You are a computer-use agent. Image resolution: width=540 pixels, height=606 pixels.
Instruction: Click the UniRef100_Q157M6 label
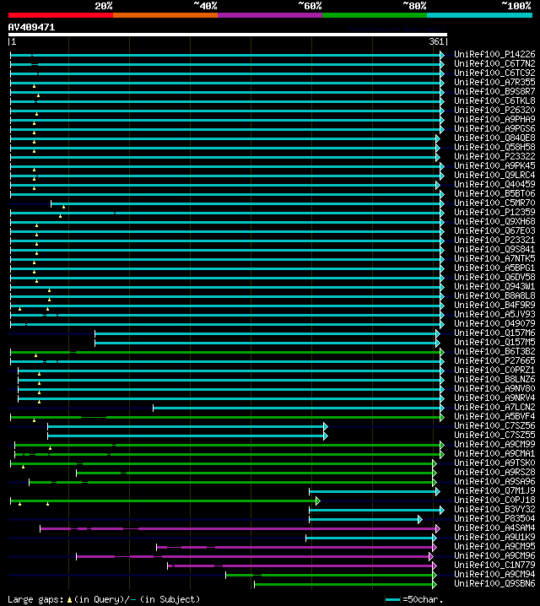494,333
